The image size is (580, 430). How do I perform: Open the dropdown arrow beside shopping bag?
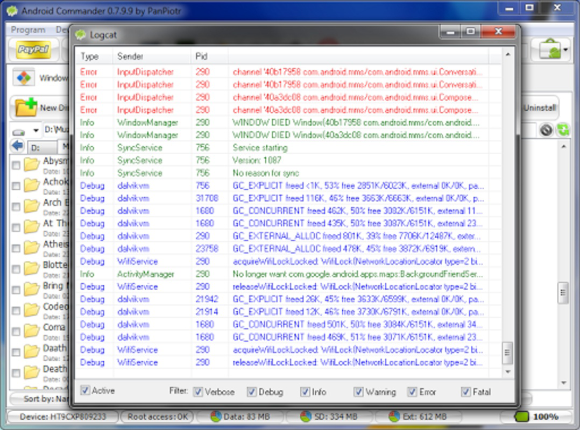566,49
